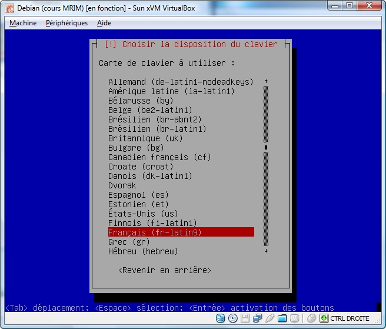Open the Machine menu
The height and width of the screenshot is (329, 386).
click(x=23, y=23)
